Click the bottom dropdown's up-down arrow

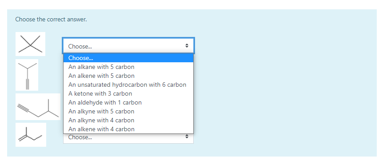point(187,136)
